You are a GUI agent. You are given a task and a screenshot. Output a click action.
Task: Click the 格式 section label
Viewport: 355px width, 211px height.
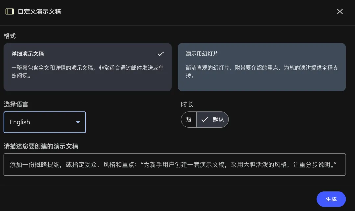[x=10, y=36]
